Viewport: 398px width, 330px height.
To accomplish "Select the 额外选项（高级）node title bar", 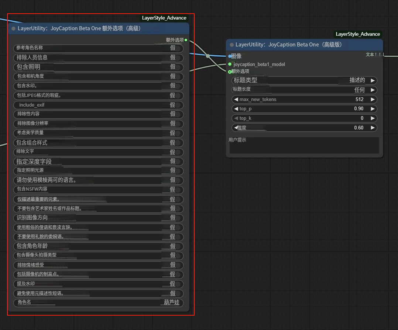I will (99, 28).
